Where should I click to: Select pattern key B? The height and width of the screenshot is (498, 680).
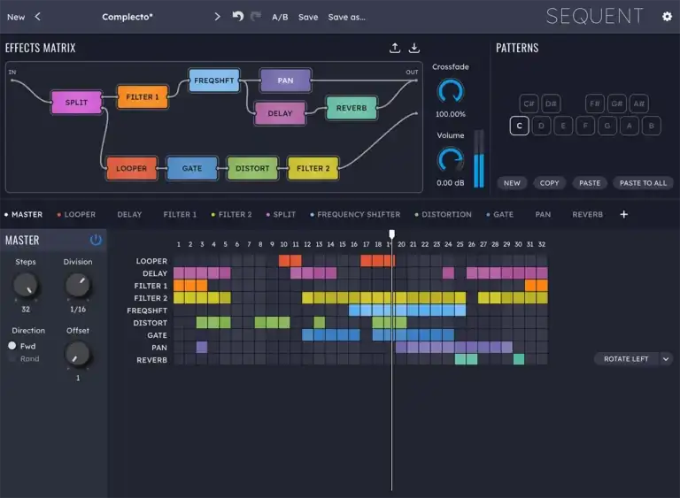coord(652,126)
